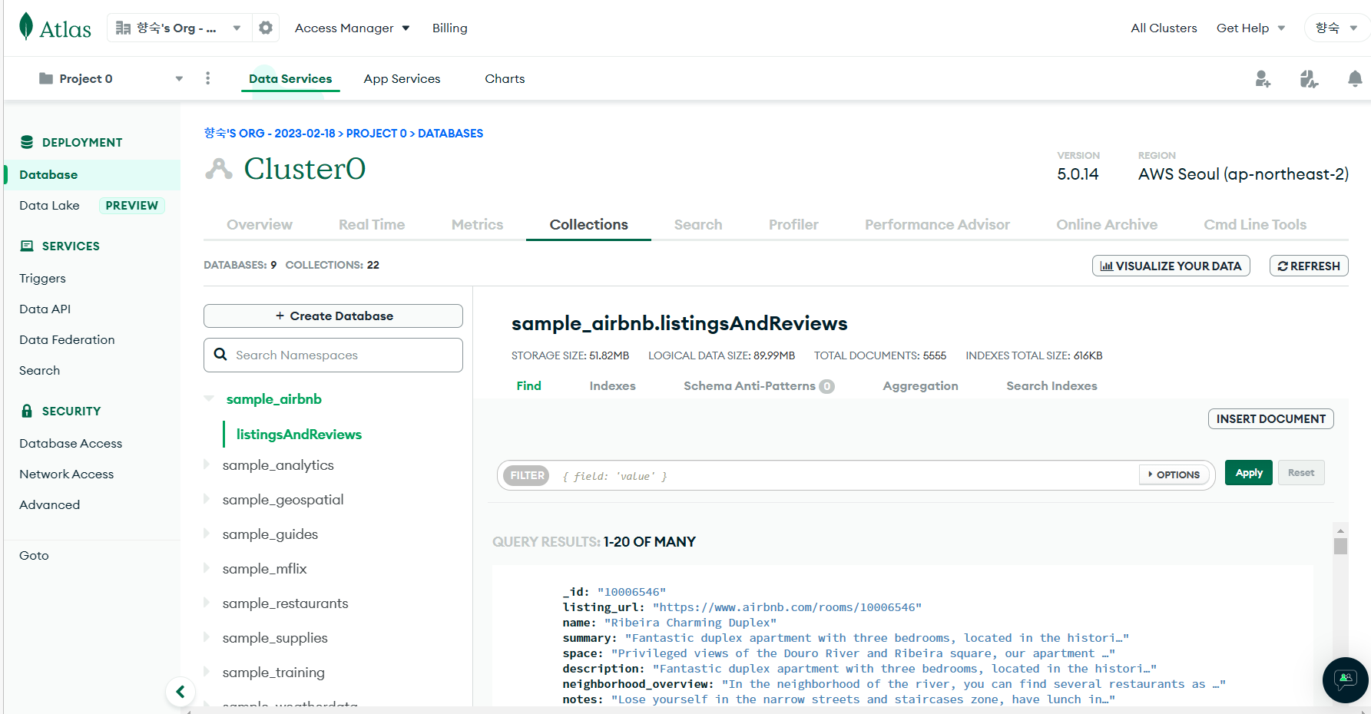Open the Access Manager dropdown
The image size is (1371, 714).
[352, 28]
